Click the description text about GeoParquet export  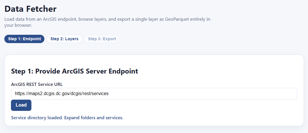[107, 22]
